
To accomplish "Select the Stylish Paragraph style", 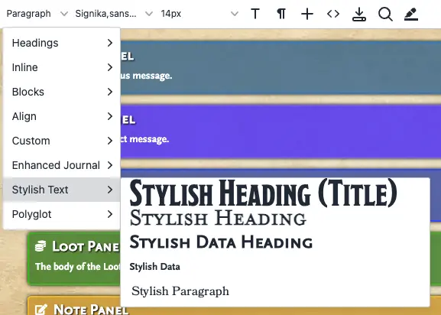I will pyautogui.click(x=180, y=291).
